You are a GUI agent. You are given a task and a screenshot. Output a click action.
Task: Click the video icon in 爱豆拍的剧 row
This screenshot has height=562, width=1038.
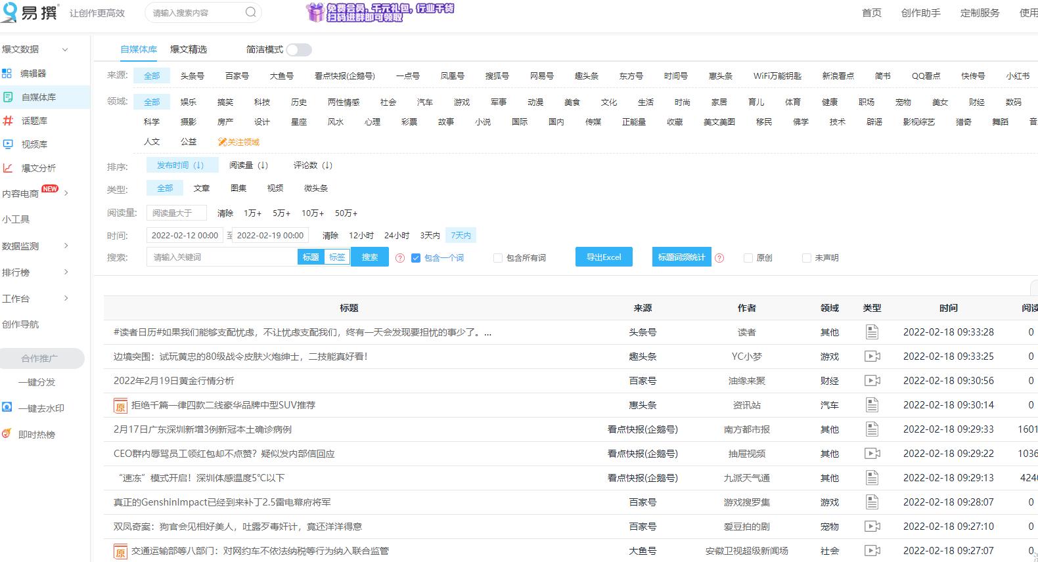(872, 527)
